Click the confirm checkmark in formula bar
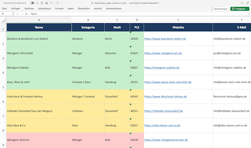 point(22,14)
